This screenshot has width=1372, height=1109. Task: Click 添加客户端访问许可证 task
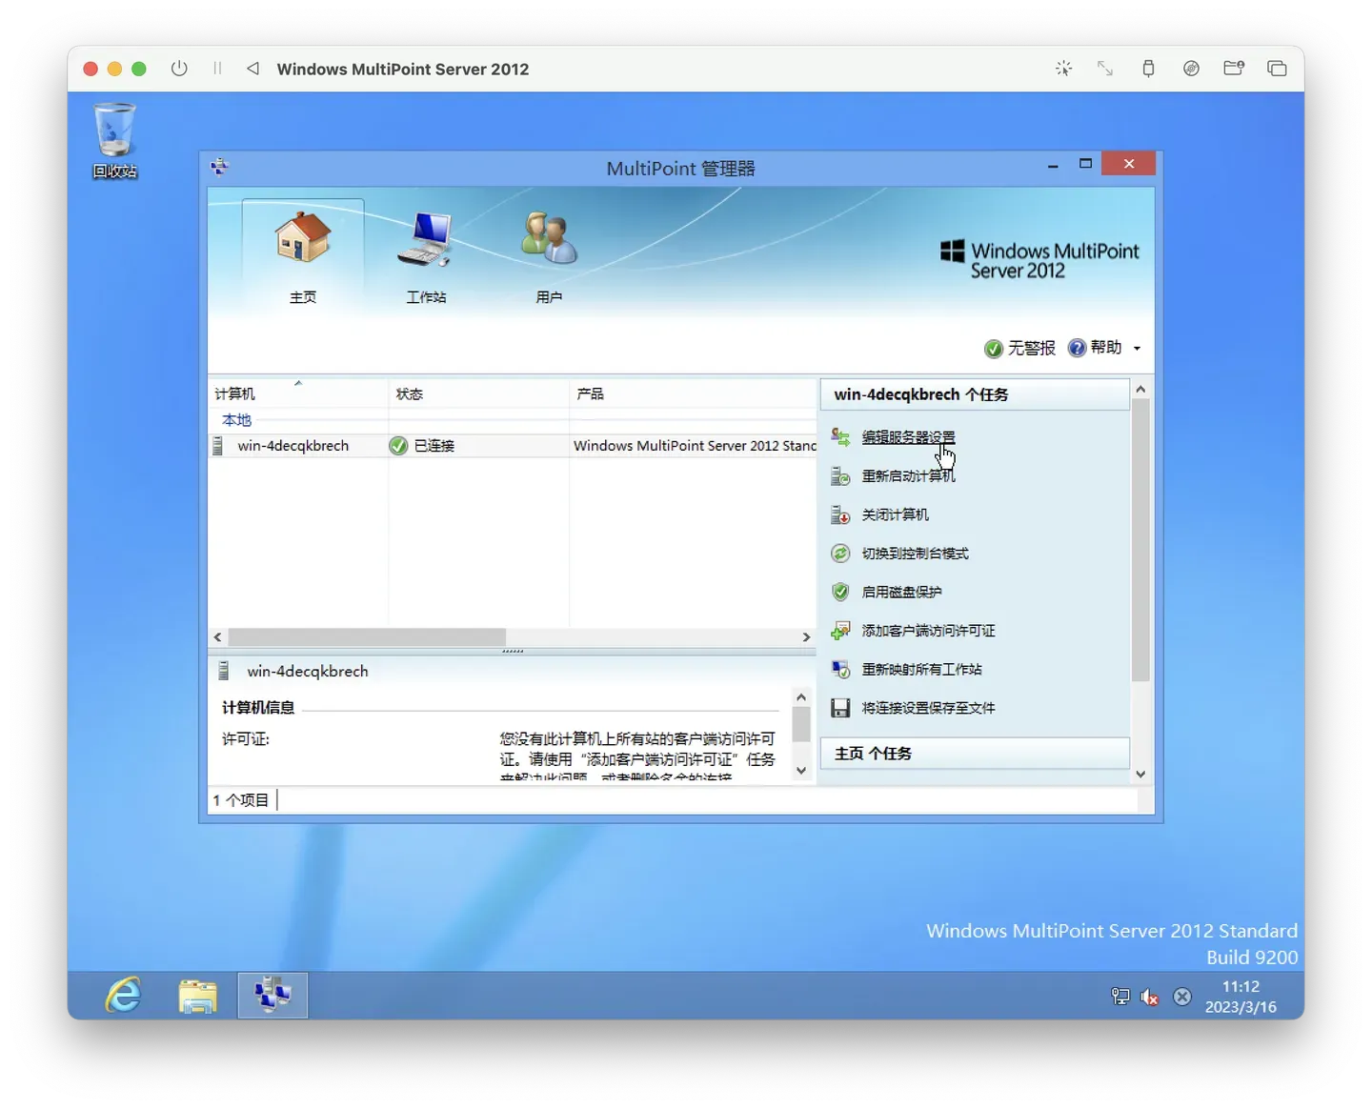point(928,631)
